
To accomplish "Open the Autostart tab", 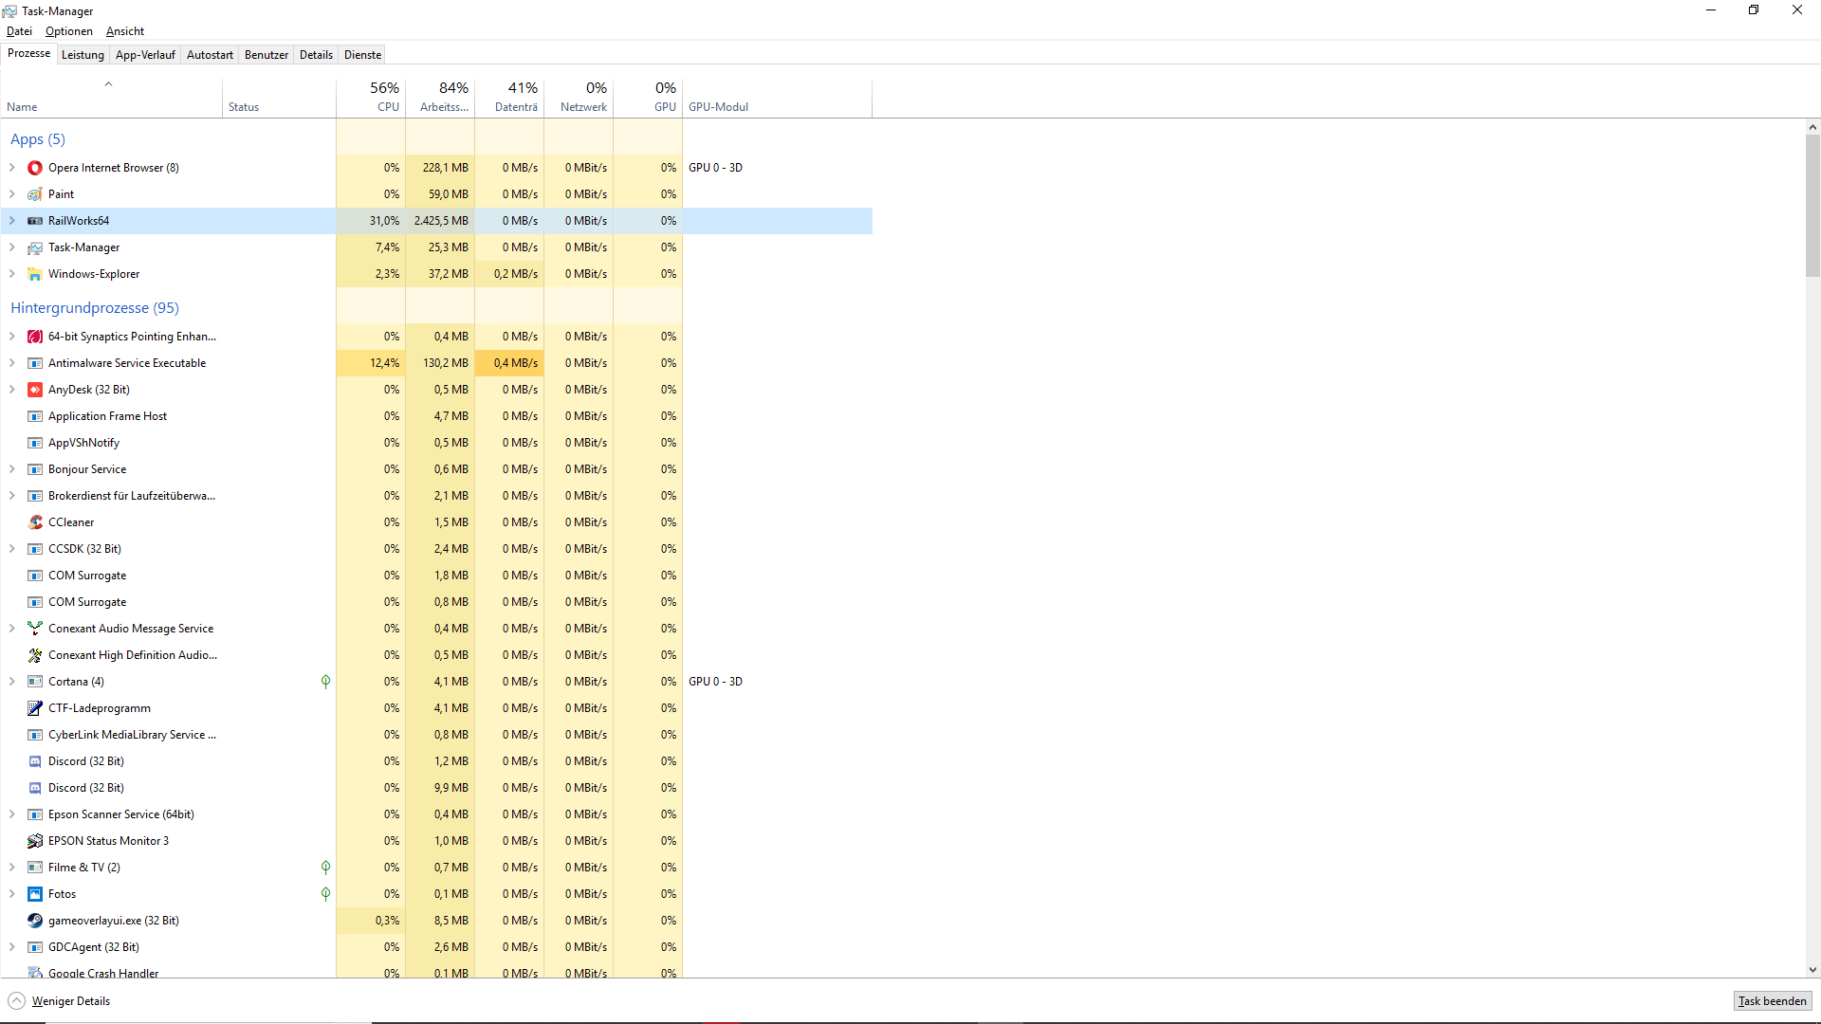I will tap(210, 55).
